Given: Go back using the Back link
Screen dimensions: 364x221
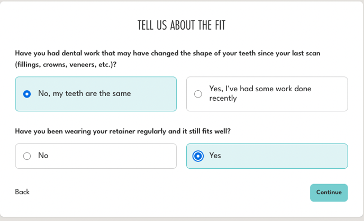Looking at the screenshot, I should [x=22, y=192].
